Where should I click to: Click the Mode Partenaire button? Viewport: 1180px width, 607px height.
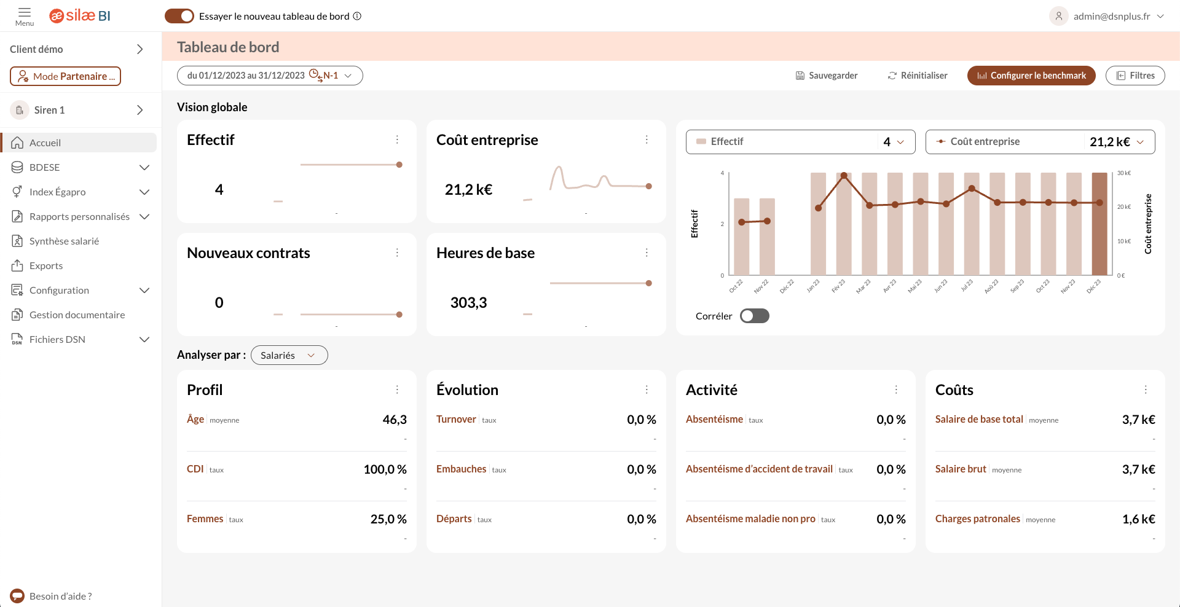pyautogui.click(x=65, y=76)
